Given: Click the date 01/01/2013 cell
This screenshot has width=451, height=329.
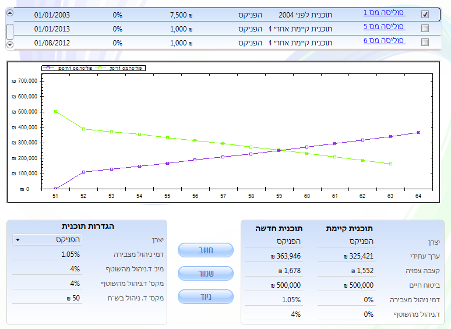Looking at the screenshot, I should (x=52, y=29).
